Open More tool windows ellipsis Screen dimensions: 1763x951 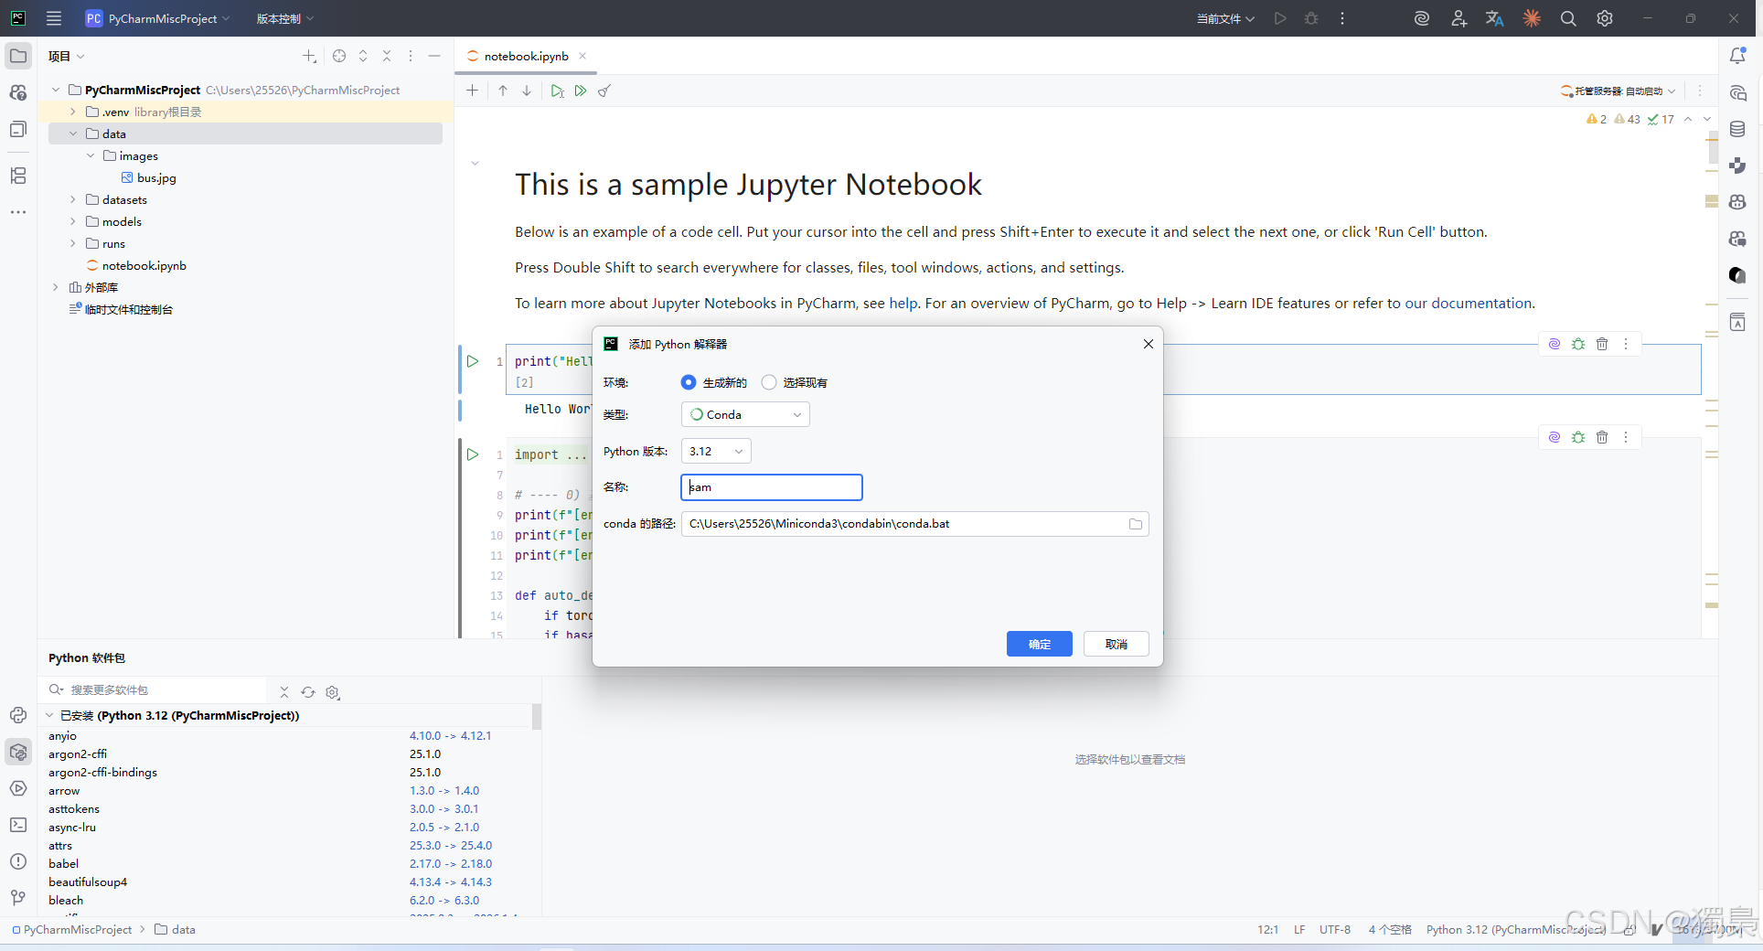pos(18,211)
